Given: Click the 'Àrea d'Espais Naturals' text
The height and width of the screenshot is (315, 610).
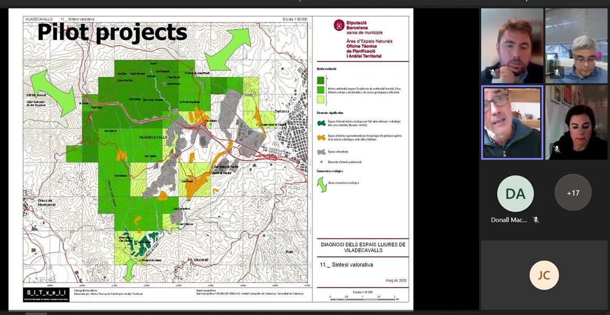Looking at the screenshot, I should pos(369,41).
